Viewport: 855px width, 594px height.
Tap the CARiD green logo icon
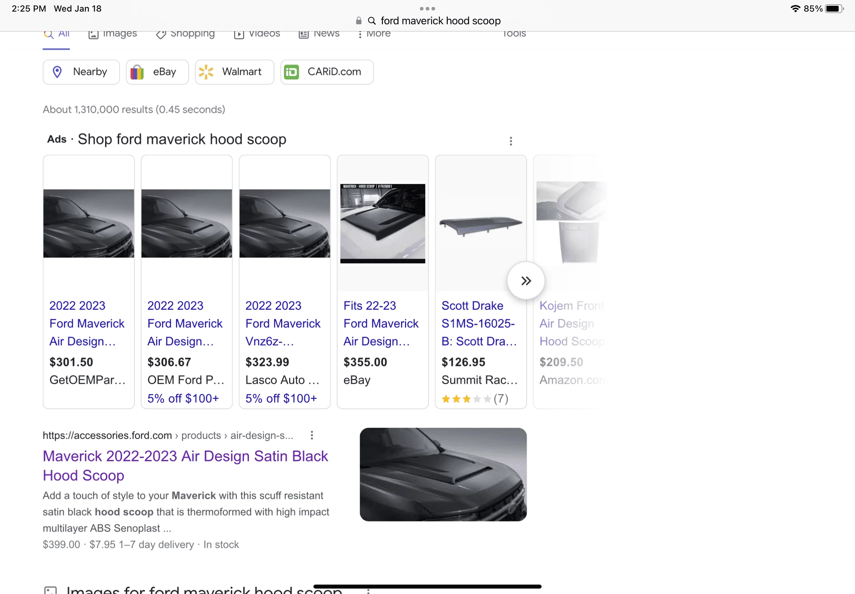pos(291,72)
